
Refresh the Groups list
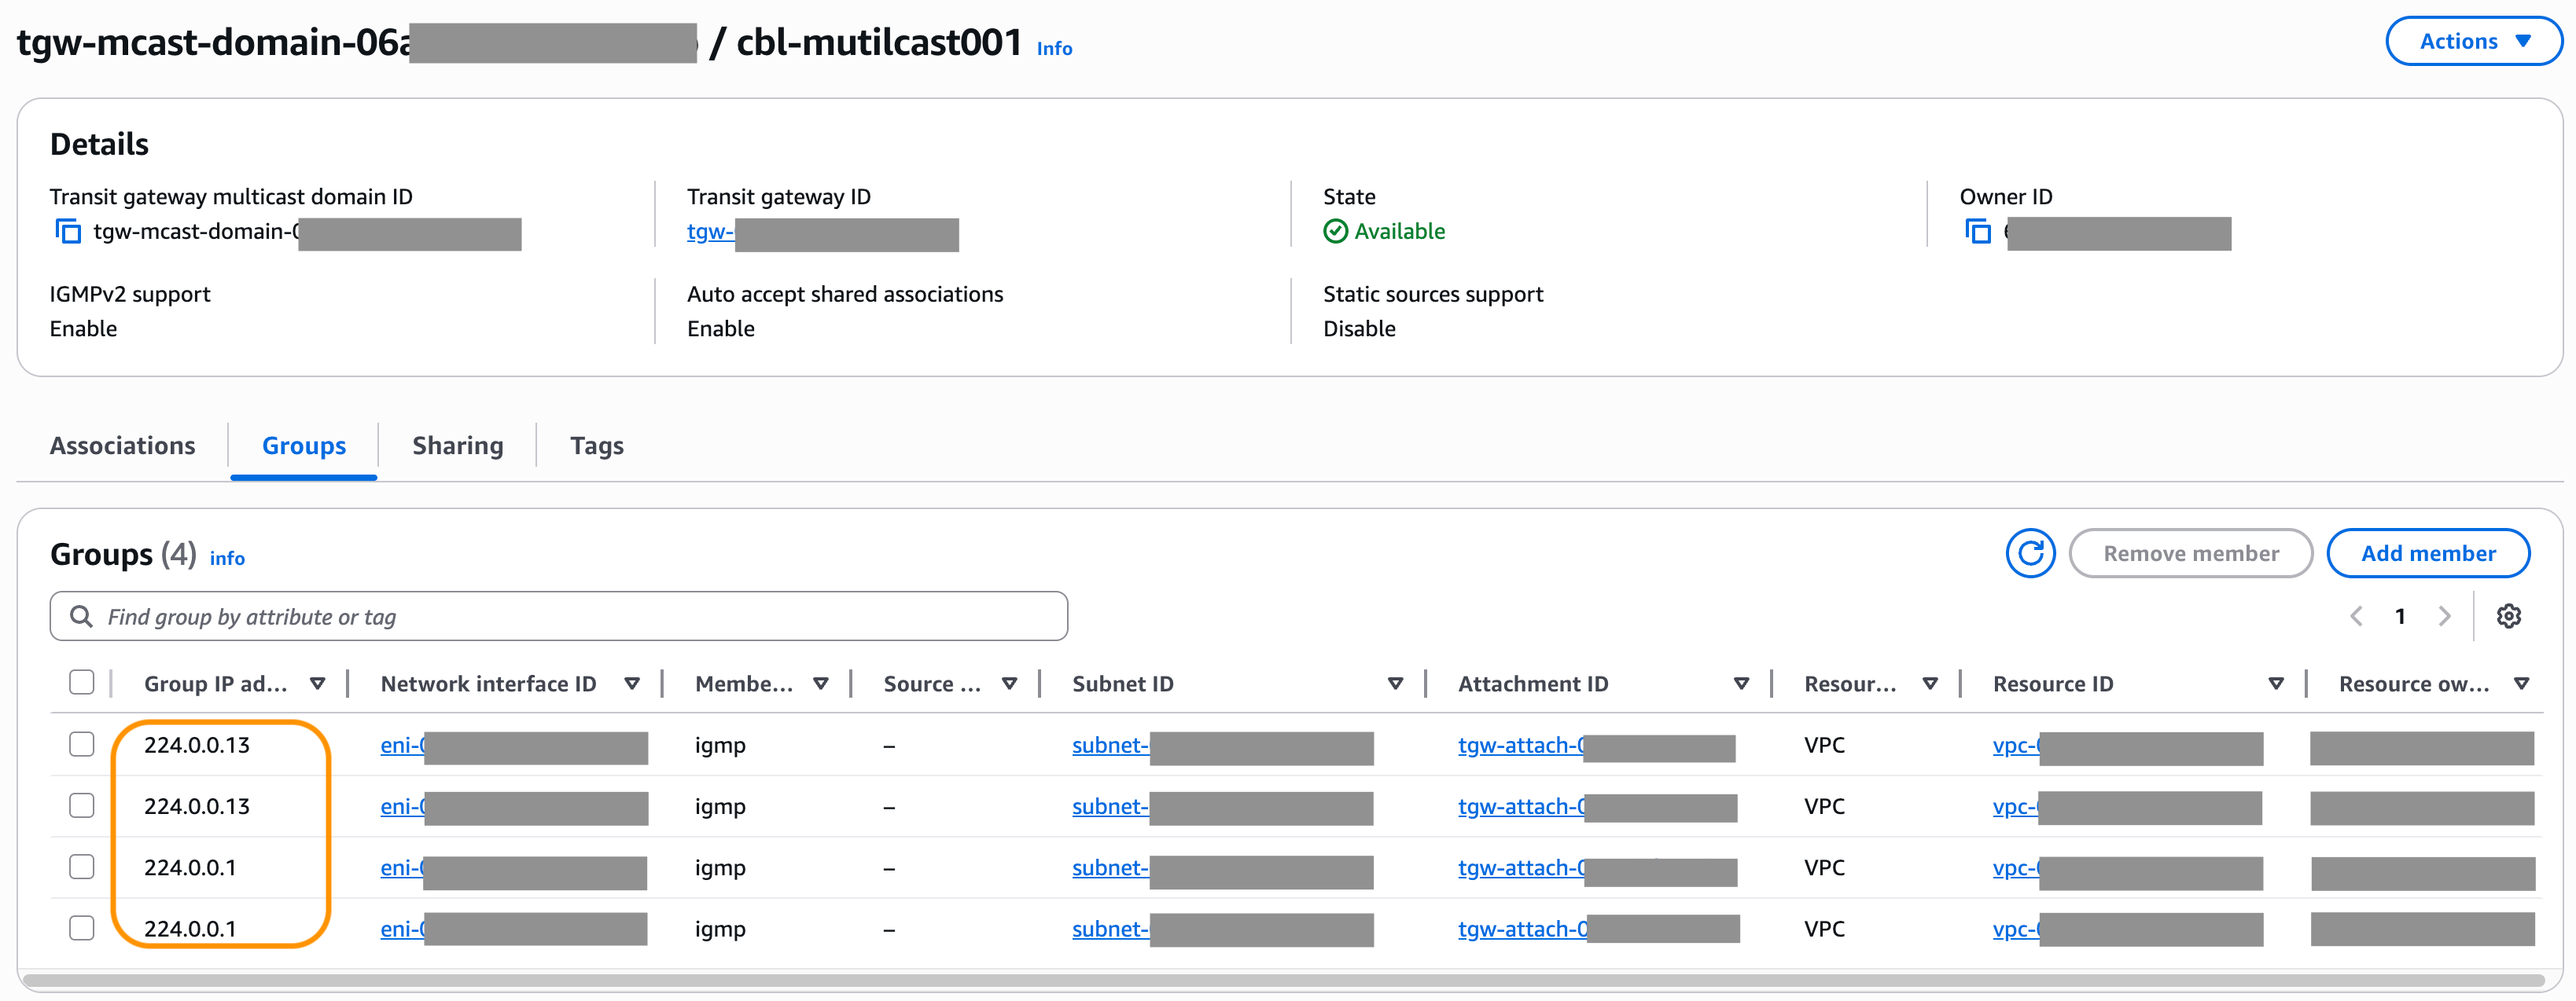pyautogui.click(x=2031, y=552)
